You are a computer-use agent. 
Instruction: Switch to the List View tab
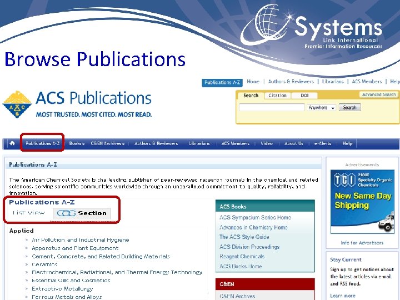click(x=28, y=213)
